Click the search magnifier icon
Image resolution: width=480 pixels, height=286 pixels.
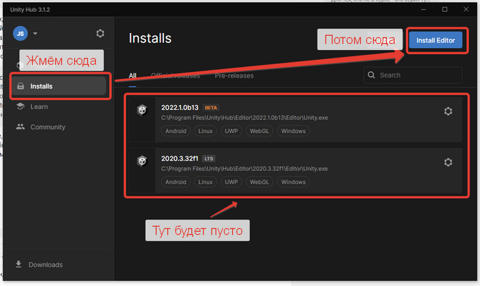(372, 75)
